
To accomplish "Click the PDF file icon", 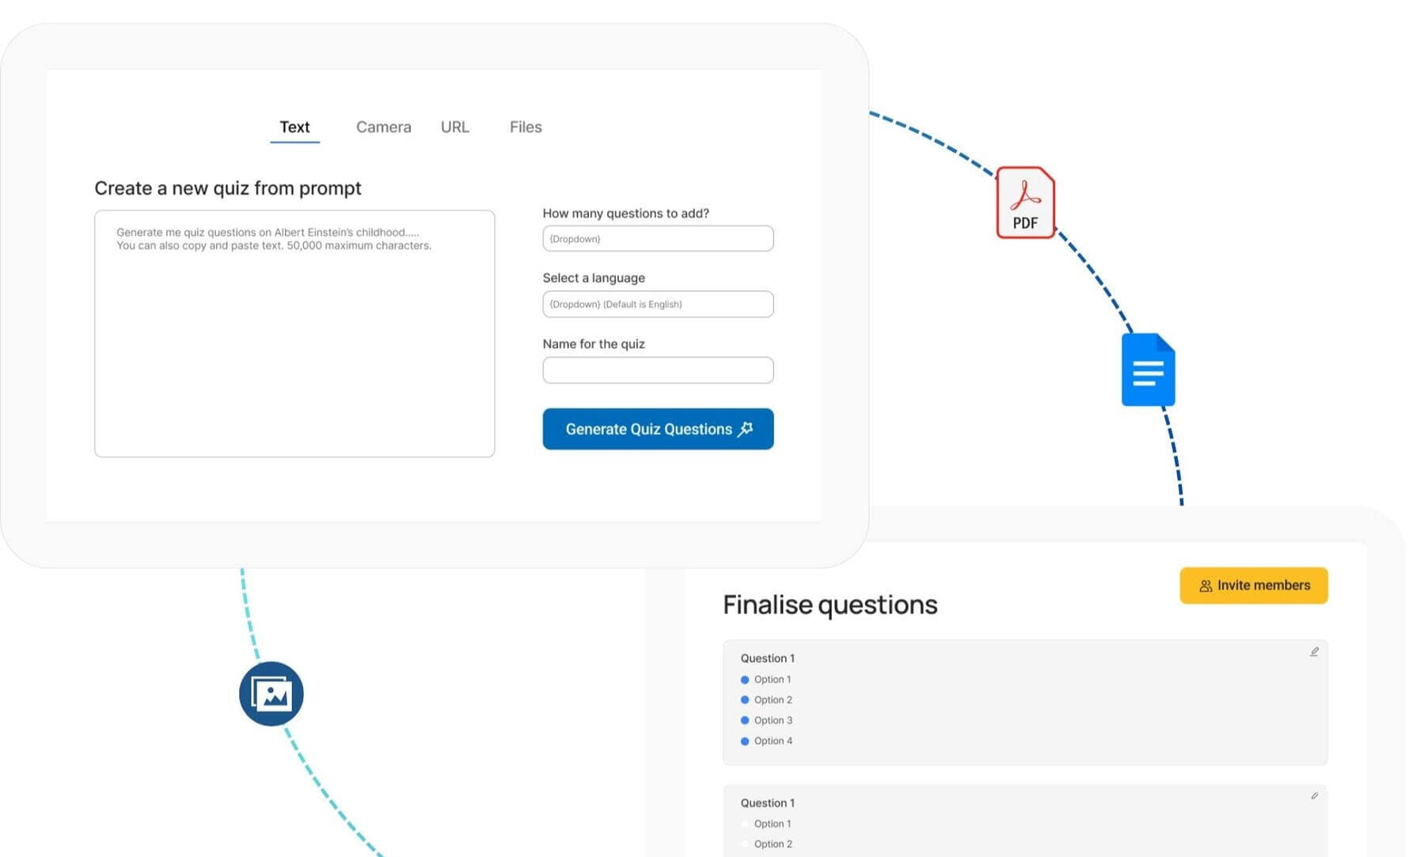I will point(1025,203).
